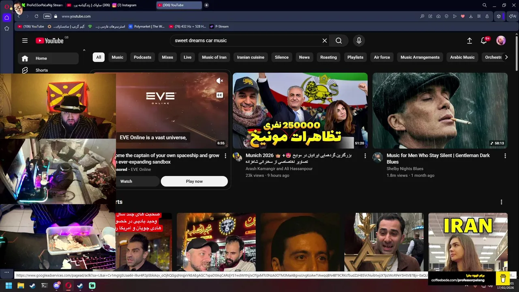Open the IRAN short thumbnail
Screen dimensions: 519x292
coord(468,242)
